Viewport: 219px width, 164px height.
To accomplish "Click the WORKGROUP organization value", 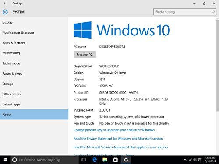I will coord(109,66).
